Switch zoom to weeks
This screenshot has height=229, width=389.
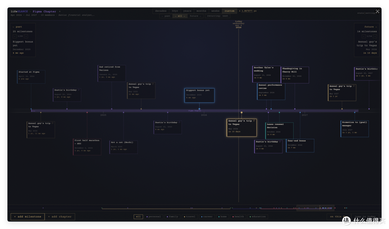215,11
